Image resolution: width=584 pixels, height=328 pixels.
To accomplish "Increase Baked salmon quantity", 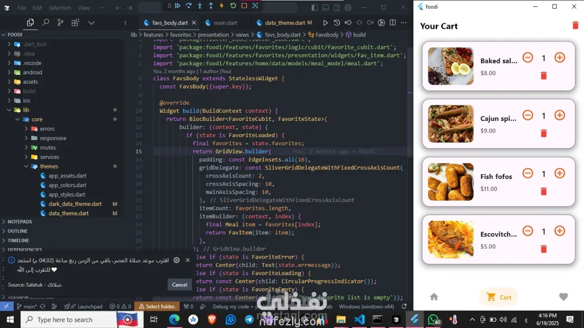I will coord(559,57).
